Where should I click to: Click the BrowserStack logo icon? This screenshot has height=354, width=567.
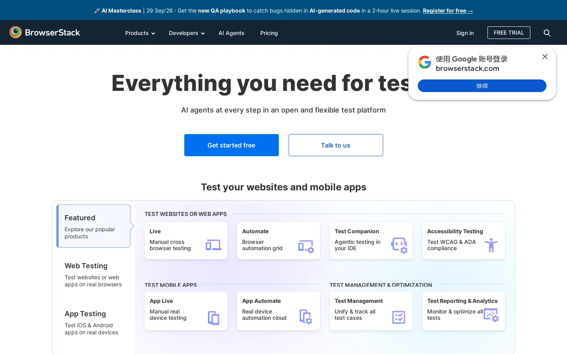tap(16, 32)
